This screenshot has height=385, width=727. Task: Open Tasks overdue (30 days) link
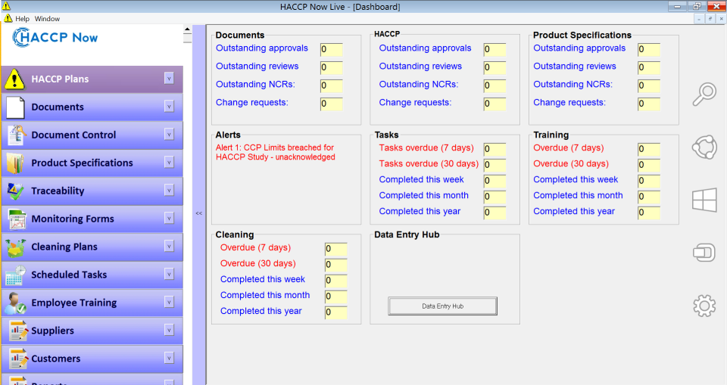click(429, 163)
